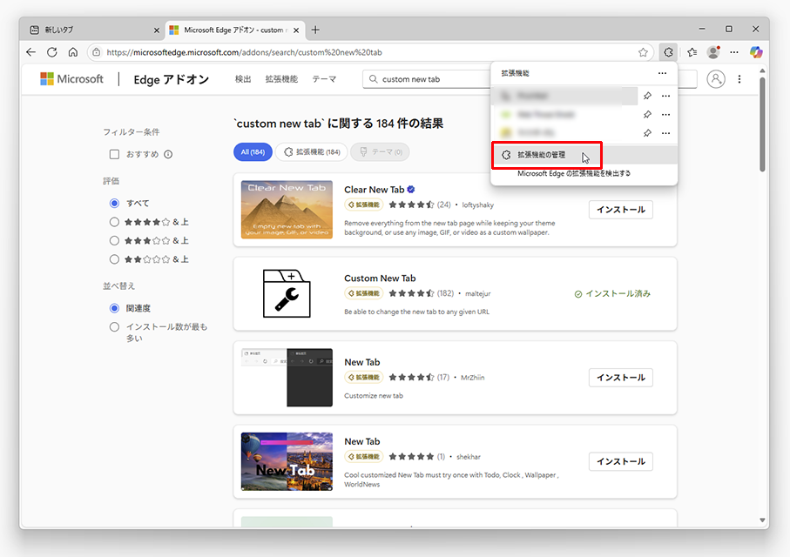Click the Microsoft logo

pos(71,79)
